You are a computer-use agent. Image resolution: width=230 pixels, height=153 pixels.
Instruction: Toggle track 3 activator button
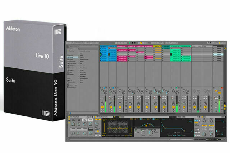pos(120,107)
